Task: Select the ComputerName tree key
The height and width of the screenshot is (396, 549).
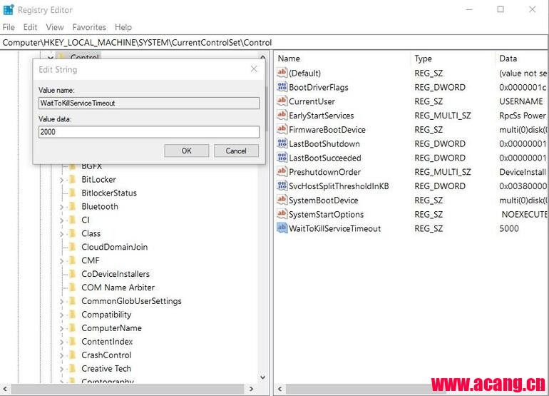Action: [x=112, y=328]
